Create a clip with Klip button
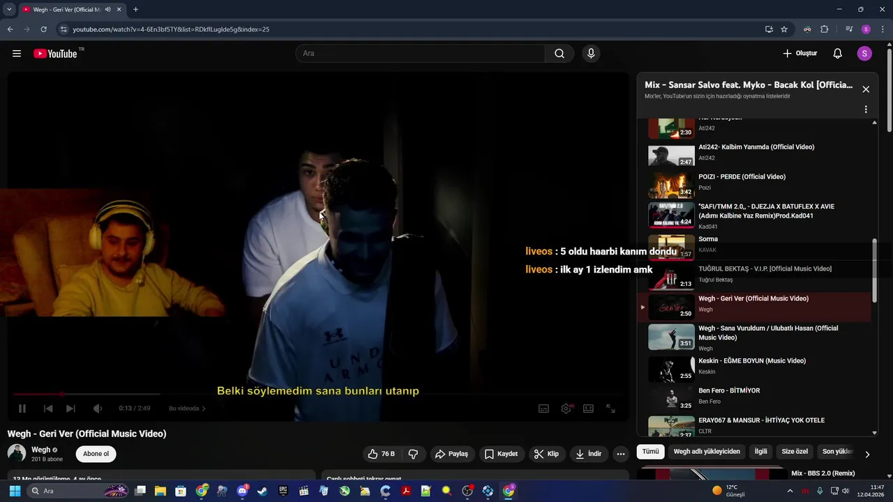This screenshot has height=502, width=893. 546,454
